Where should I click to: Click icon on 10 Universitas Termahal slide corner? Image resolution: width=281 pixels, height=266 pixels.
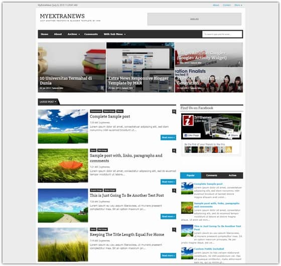102,88
